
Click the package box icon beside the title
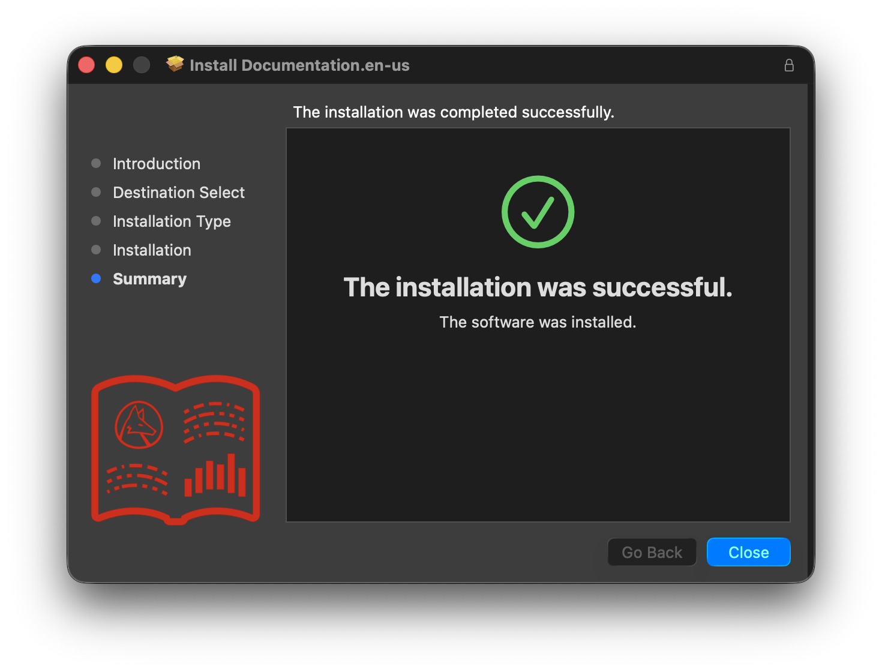pos(175,64)
